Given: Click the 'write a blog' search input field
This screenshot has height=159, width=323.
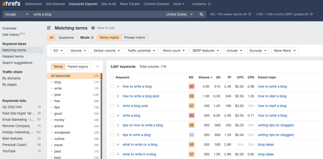Looking at the screenshot, I should point(97,14).
